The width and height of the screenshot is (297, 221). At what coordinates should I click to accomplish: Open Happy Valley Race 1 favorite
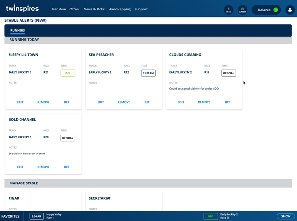(x=54, y=216)
